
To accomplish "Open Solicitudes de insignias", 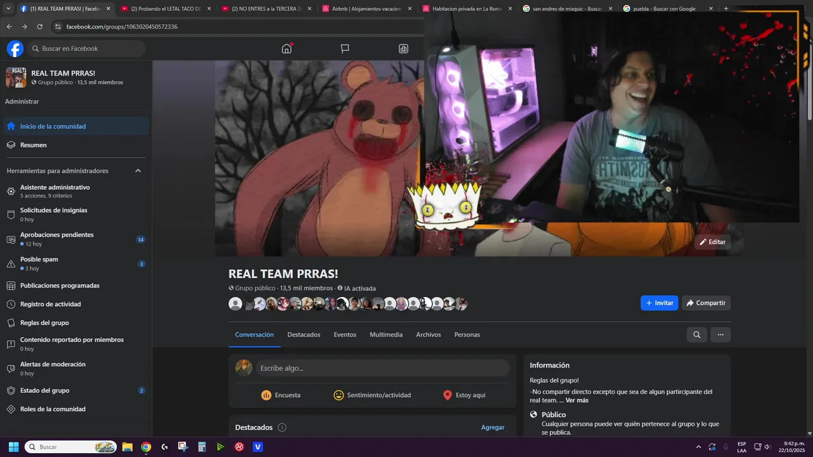I will click(x=76, y=215).
